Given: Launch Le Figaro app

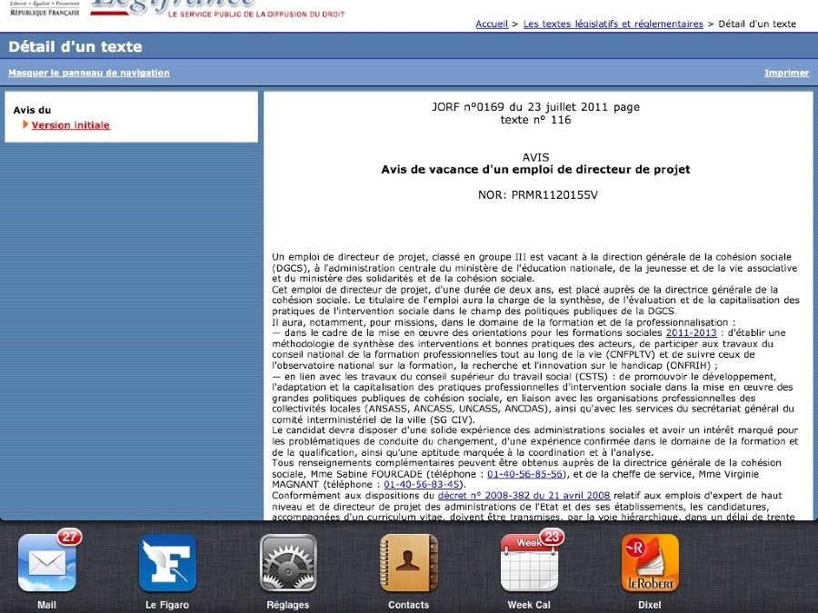Looking at the screenshot, I should (167, 563).
